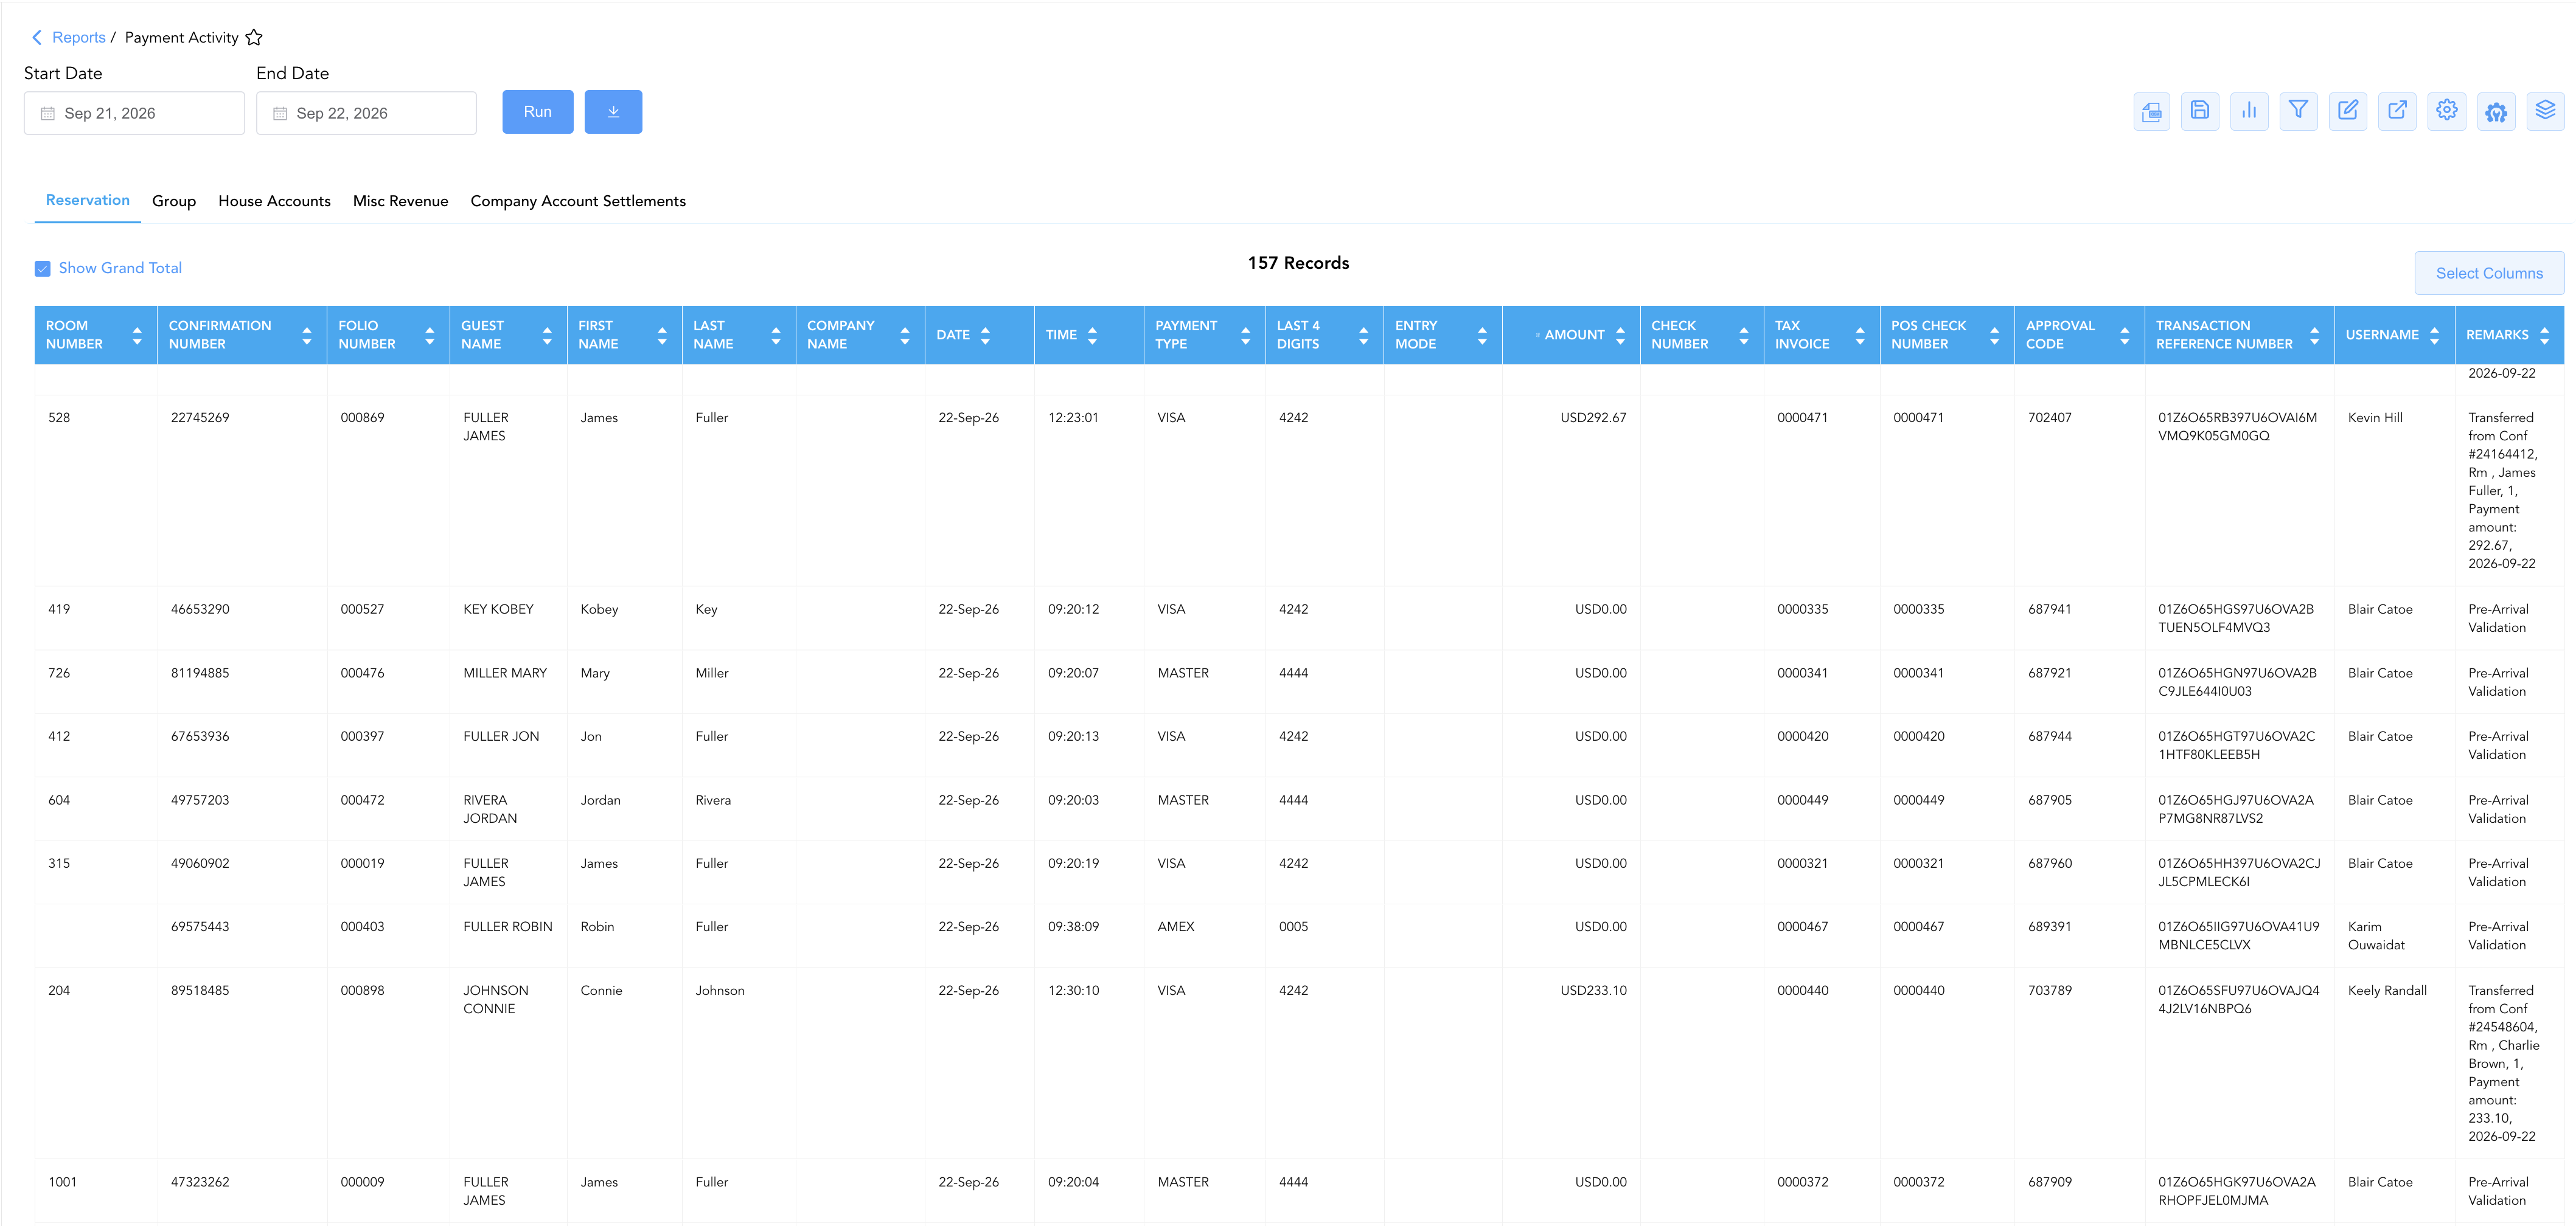
Task: Click approval code 689391
Action: tap(2050, 926)
